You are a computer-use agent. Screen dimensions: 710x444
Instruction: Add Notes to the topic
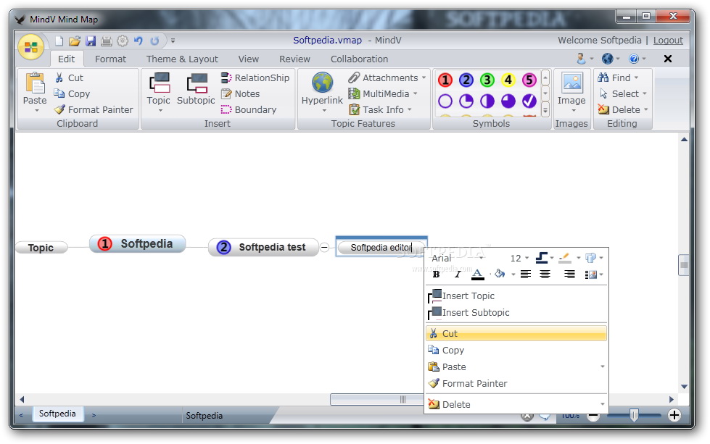(x=241, y=93)
